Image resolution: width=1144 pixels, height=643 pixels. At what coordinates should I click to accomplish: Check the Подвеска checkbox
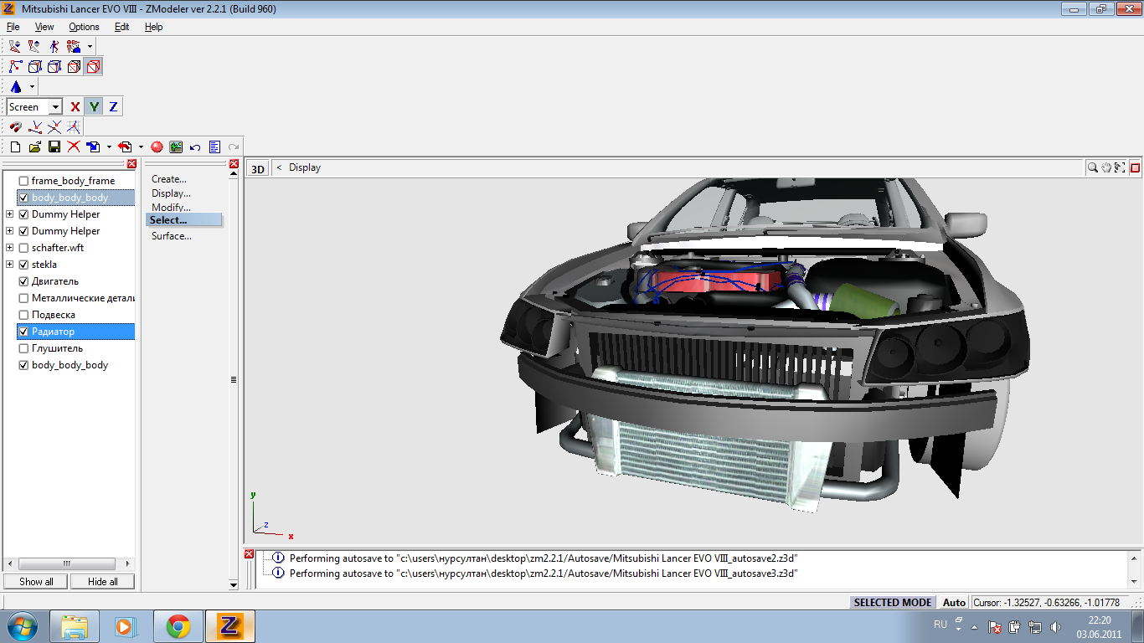(23, 315)
